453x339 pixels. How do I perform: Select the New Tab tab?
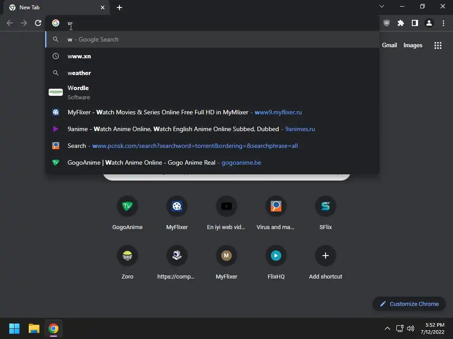tap(56, 8)
